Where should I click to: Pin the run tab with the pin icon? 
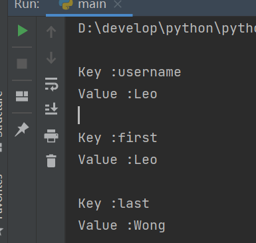22,129
